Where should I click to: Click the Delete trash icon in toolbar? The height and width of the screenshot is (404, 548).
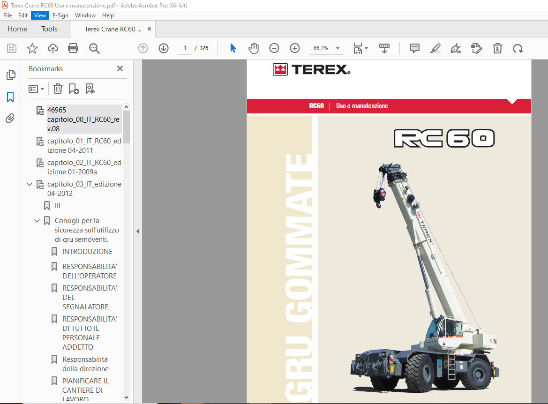[497, 48]
